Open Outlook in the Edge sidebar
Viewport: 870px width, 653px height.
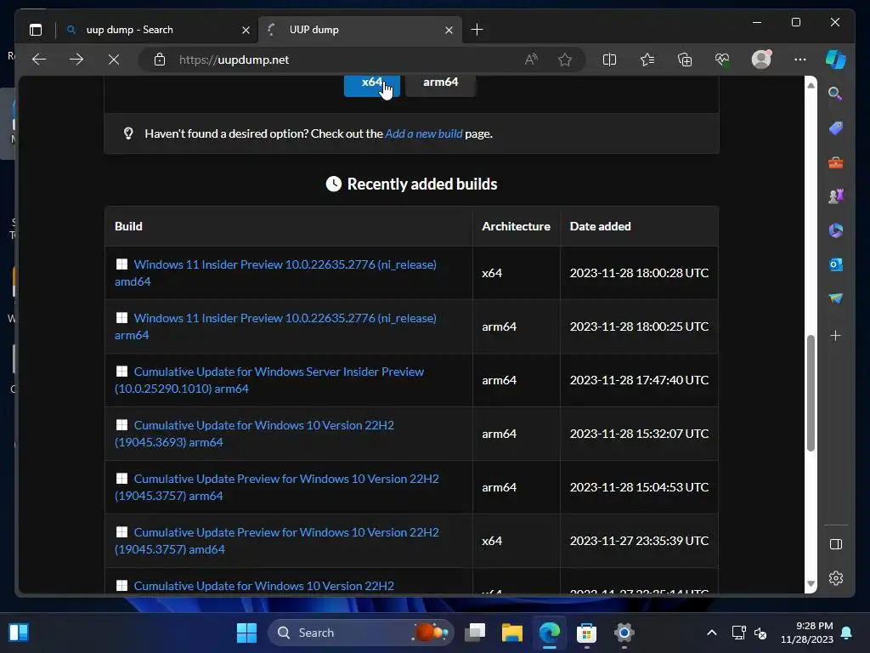point(836,265)
